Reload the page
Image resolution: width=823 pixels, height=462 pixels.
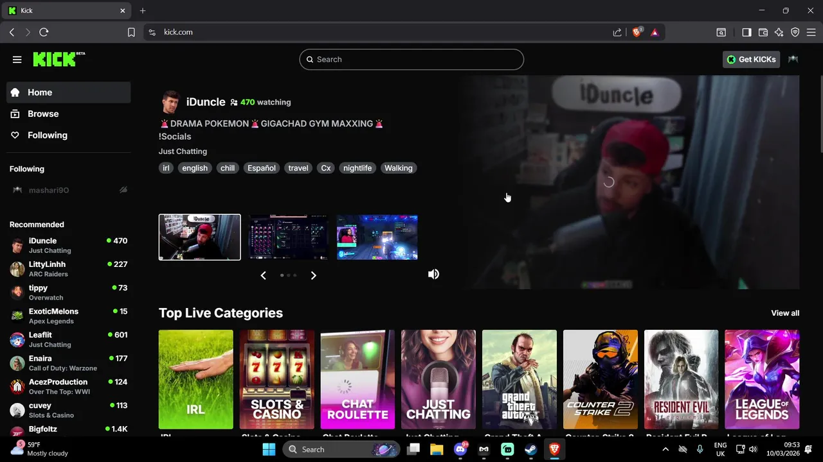click(x=44, y=32)
